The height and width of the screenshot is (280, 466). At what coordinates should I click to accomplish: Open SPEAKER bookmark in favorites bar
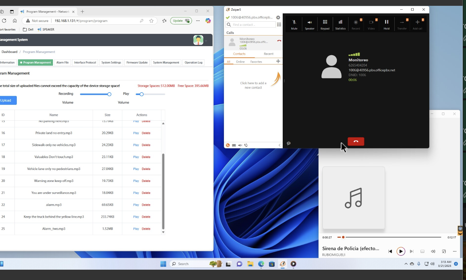pyautogui.click(x=46, y=29)
